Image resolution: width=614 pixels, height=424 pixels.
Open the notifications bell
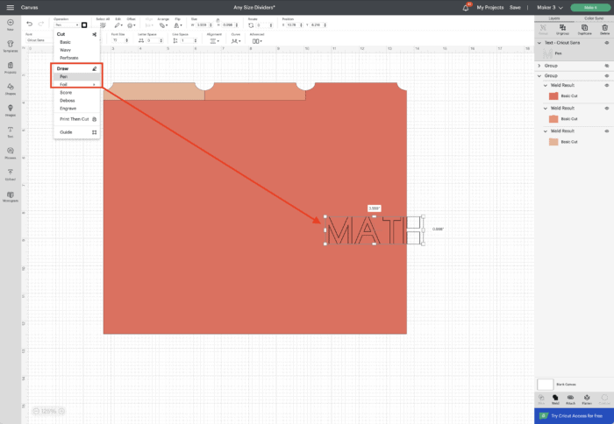[468, 6]
